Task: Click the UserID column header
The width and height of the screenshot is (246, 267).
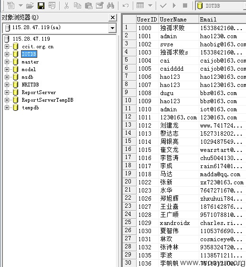Action: coord(147,20)
